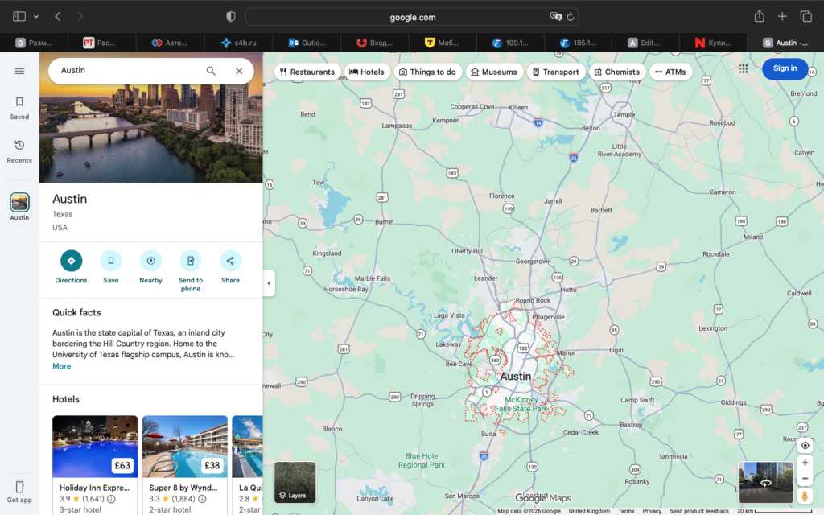
Task: Open the Google Maps hamburger menu
Action: click(x=19, y=71)
